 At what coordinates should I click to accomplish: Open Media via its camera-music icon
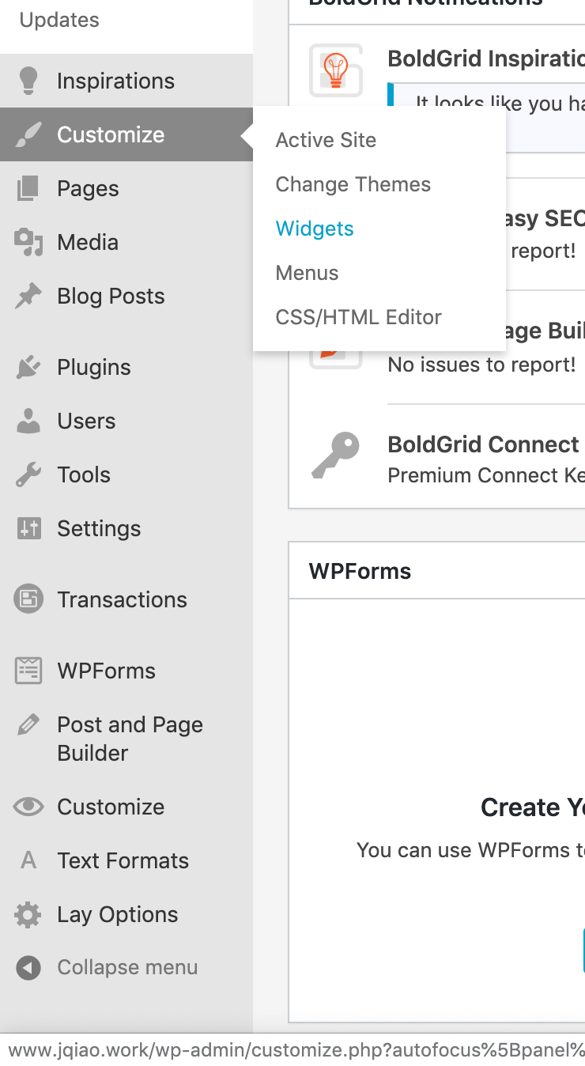(x=28, y=242)
